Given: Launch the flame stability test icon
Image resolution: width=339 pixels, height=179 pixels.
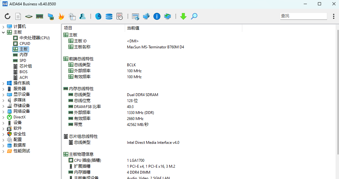Looking at the screenshot, I should 61,16.
